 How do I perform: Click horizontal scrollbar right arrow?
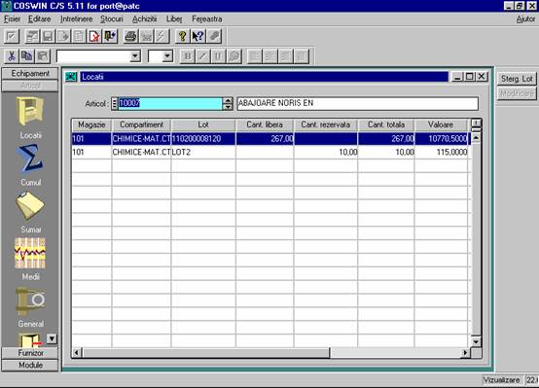(x=465, y=353)
